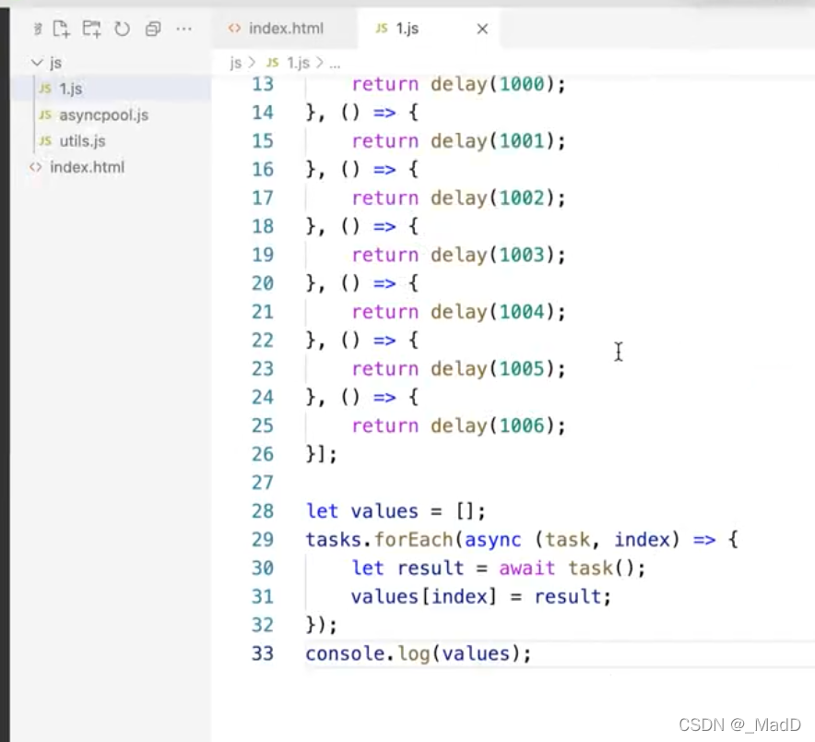
Task: Click the New File icon in explorer toolbar
Action: (62, 30)
